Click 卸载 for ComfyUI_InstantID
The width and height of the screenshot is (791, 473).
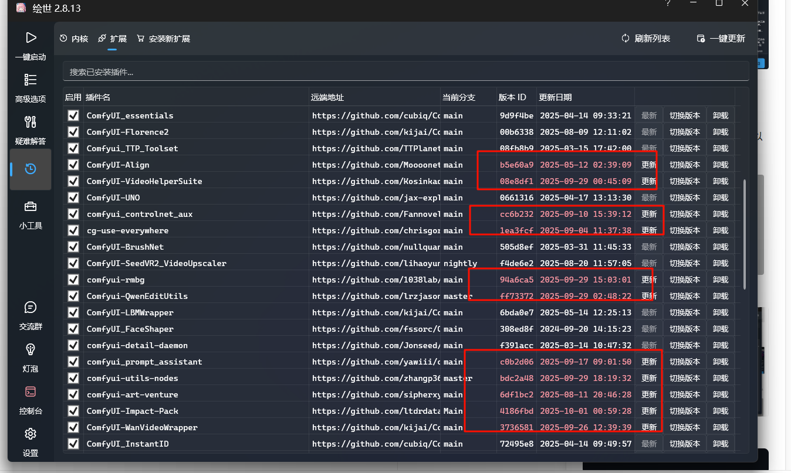click(x=721, y=444)
